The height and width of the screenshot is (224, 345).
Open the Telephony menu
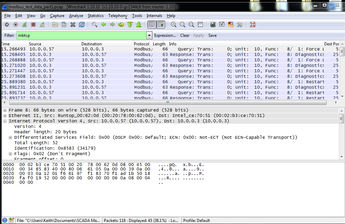[x=118, y=16]
